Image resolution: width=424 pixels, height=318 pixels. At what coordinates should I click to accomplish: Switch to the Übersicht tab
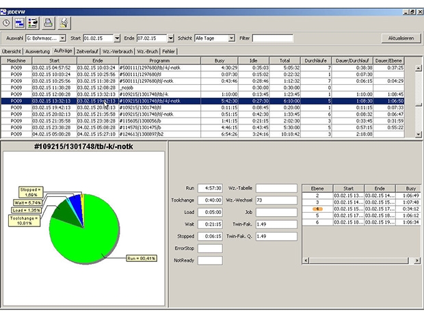[12, 51]
